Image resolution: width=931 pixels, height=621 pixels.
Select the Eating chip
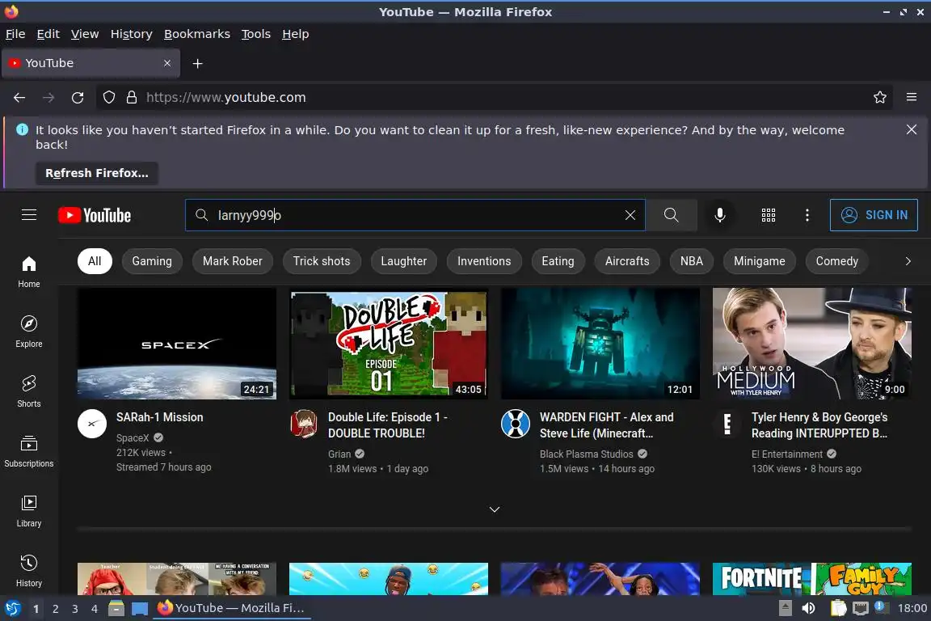pos(558,261)
